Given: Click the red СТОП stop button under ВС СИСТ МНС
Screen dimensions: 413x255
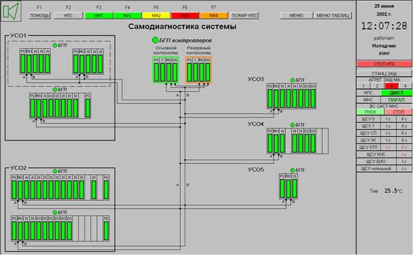Looking at the screenshot, I should tap(398, 112).
